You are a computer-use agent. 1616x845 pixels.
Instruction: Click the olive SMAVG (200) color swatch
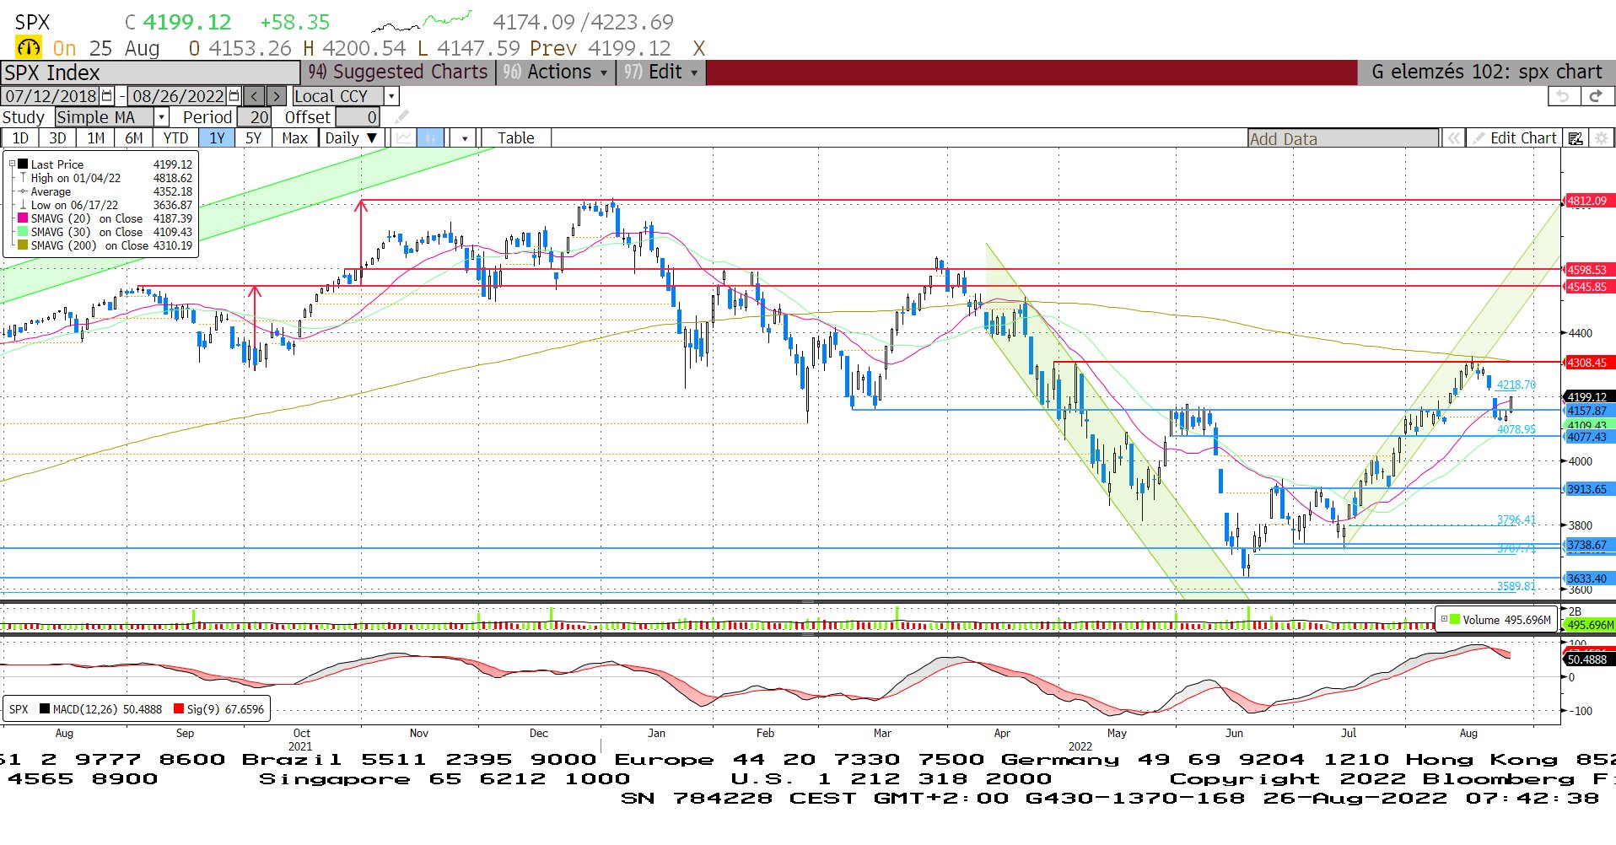(x=23, y=245)
